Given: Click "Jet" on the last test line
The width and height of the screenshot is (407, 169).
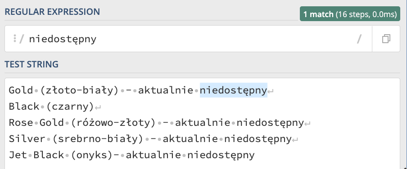Looking at the screenshot, I should 18,155.
